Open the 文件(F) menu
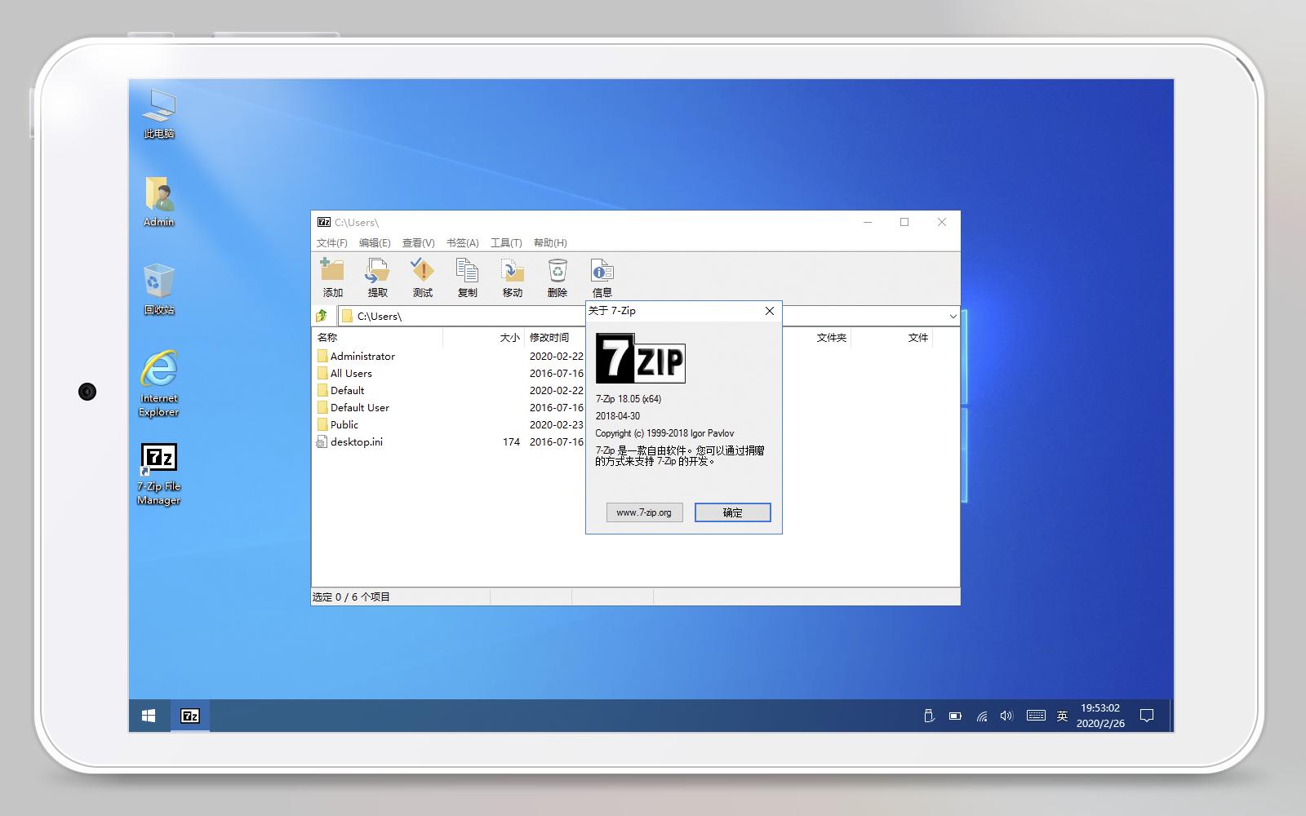Viewport: 1306px width, 816px height. point(331,242)
